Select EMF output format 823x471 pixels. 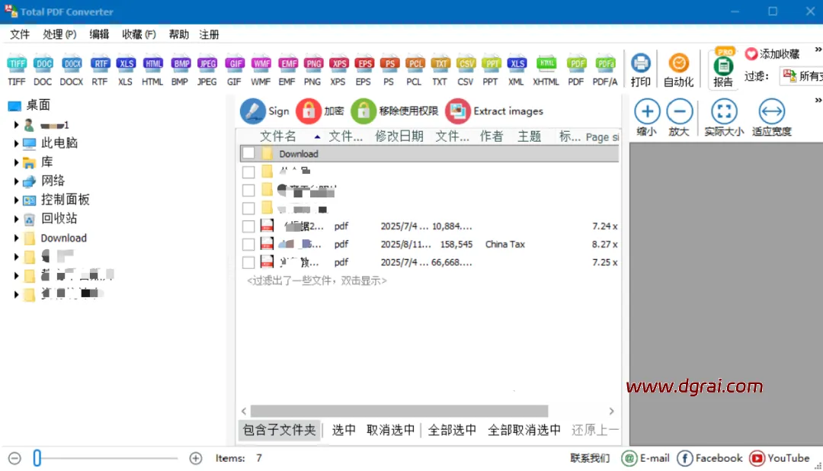point(287,70)
